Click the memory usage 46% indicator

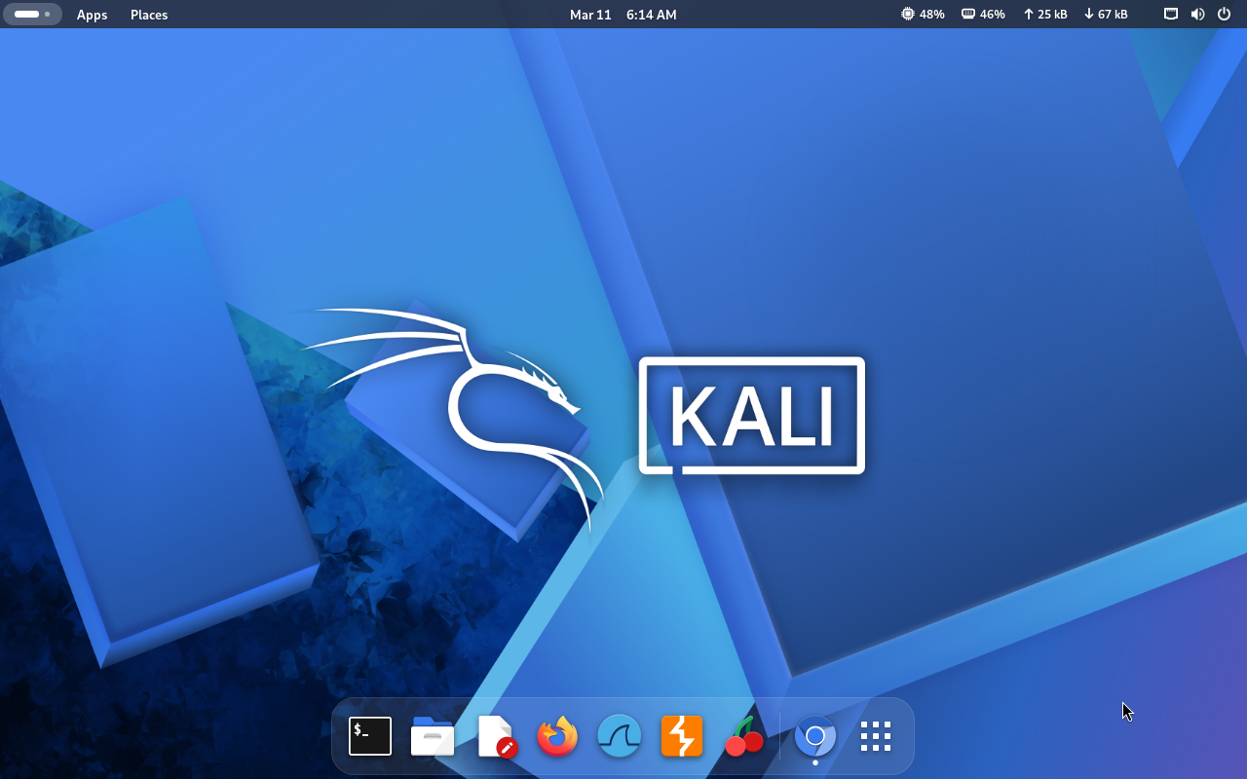[983, 15]
